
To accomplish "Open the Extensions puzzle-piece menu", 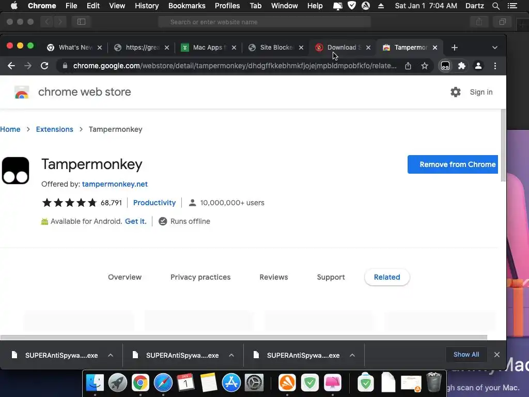I will click(461, 66).
